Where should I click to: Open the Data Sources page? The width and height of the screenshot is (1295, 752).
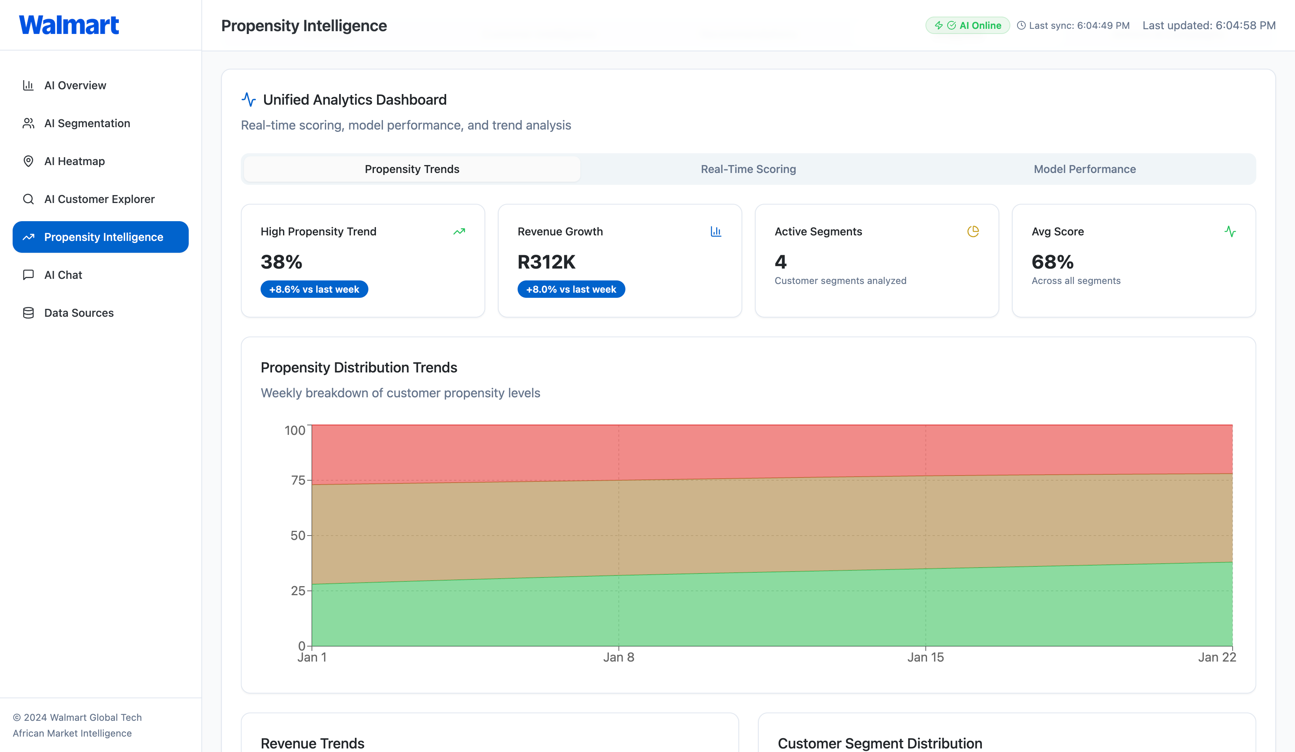point(101,313)
